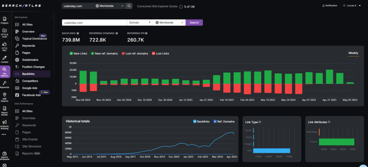This screenshot has height=167, width=368.
Task: Click the SearchAtlas logo
Action: (21, 6)
